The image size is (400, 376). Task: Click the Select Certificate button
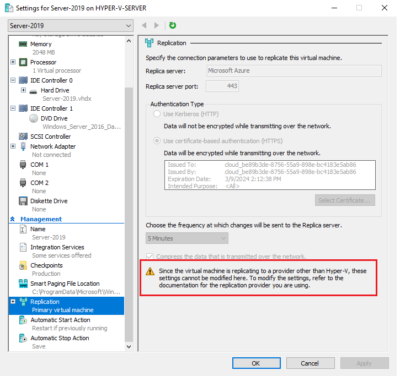coord(345,200)
